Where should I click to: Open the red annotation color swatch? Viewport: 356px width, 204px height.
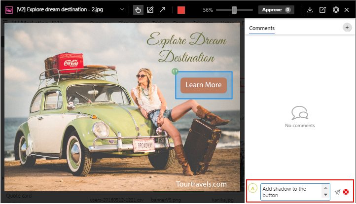181,10
